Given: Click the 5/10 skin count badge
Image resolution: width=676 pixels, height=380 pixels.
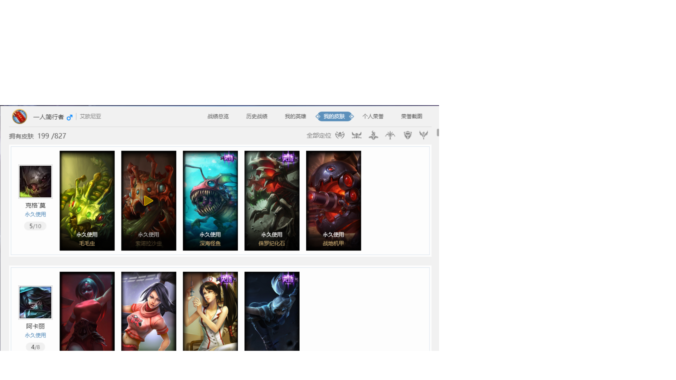Looking at the screenshot, I should (35, 226).
